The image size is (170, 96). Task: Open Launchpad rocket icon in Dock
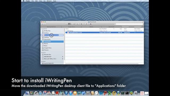pyautogui.click(x=36, y=93)
